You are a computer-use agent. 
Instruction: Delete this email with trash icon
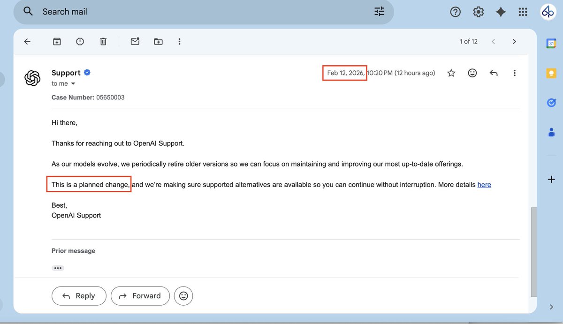coord(103,41)
